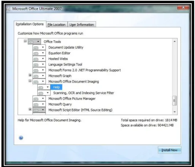This screenshot has height=167, width=195.
Task: Close the Microsoft Office Ultimate 2007 window
Action: coord(183,7)
